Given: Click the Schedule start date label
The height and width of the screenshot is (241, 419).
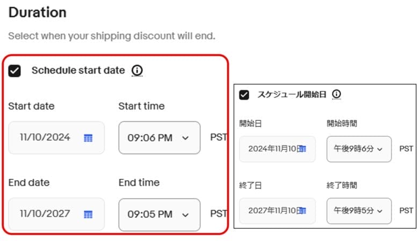Looking at the screenshot, I should point(78,70).
